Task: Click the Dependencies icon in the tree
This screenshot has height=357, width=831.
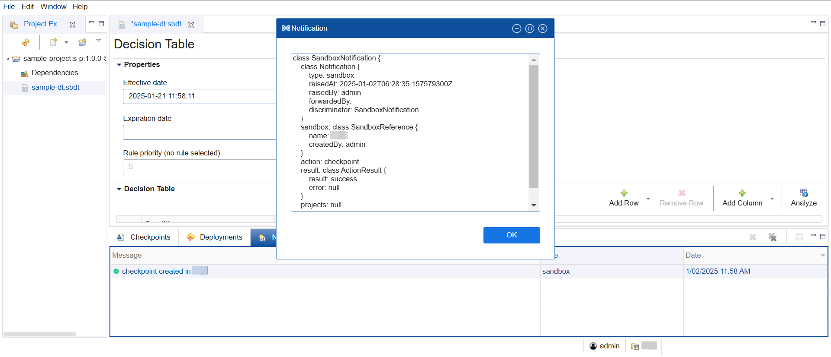Action: click(24, 73)
